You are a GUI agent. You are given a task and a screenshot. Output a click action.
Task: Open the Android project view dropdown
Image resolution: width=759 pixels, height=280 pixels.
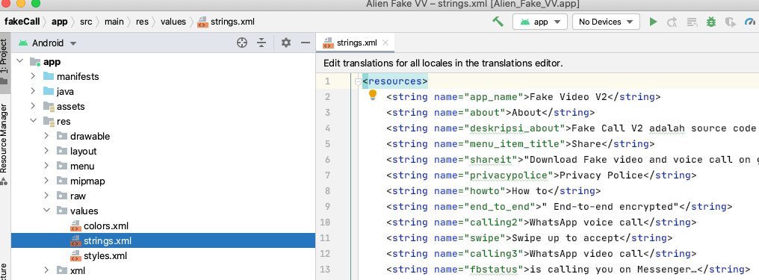[48, 43]
